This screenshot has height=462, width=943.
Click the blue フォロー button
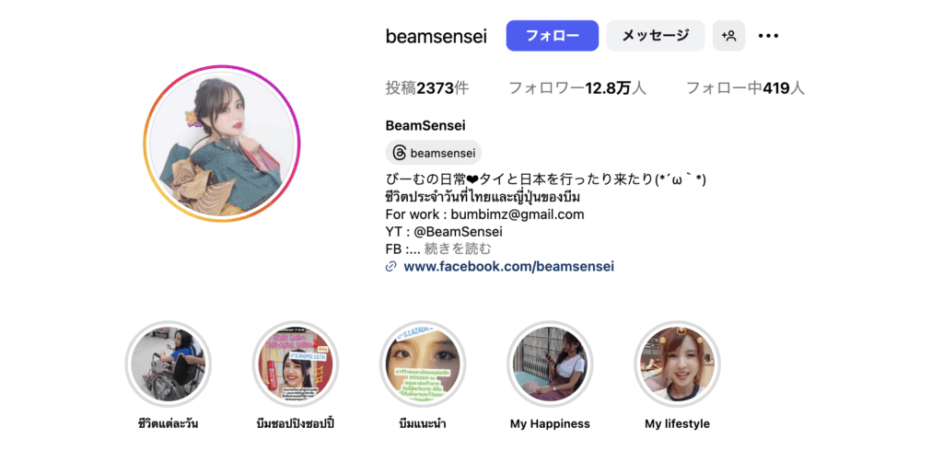(553, 36)
